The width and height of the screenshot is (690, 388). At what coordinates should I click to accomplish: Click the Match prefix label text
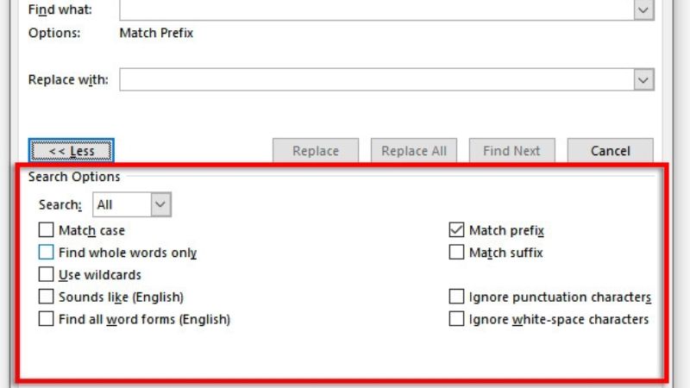click(506, 230)
